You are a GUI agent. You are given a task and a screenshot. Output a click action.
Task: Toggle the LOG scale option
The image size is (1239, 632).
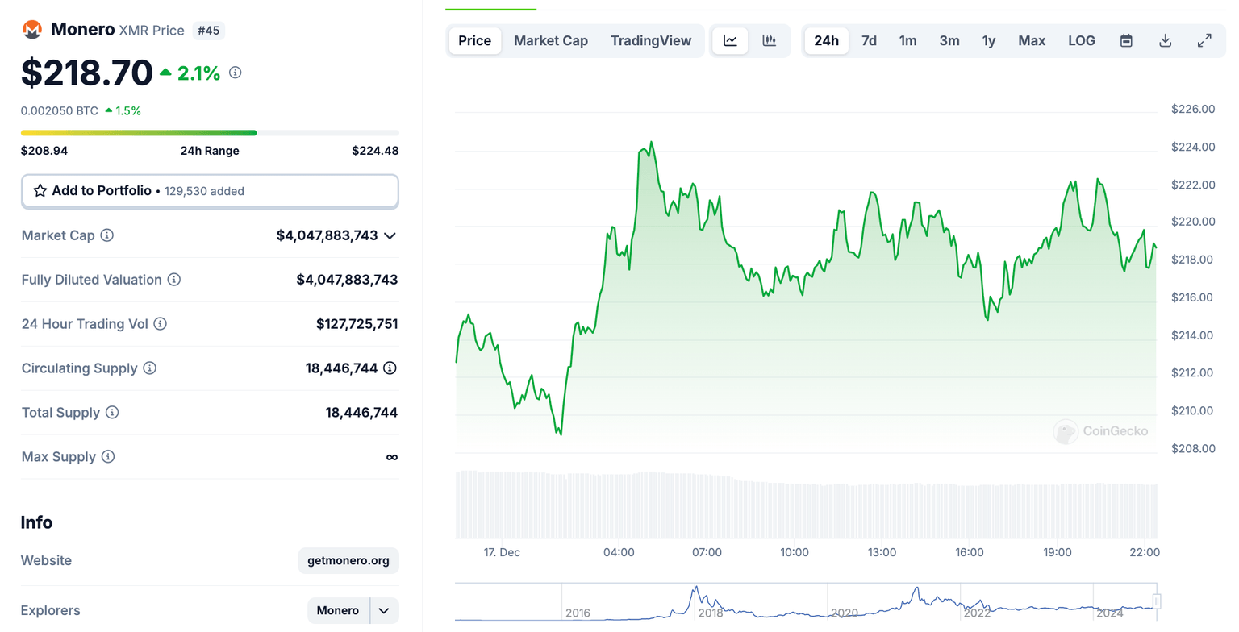click(x=1081, y=40)
